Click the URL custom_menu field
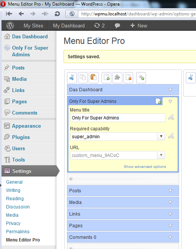Screen dimensions: 196x249 114,155
